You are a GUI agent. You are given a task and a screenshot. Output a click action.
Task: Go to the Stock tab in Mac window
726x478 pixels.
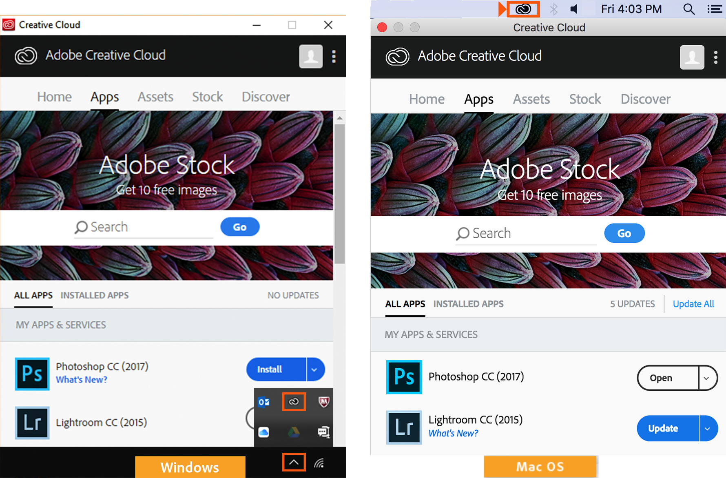point(585,99)
